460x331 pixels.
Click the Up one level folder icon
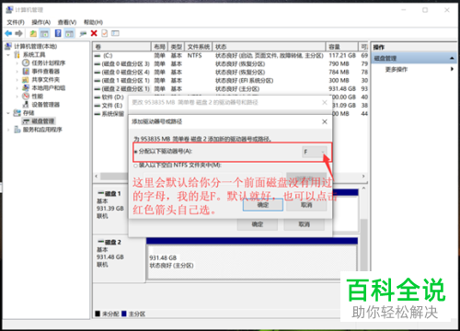click(33, 33)
